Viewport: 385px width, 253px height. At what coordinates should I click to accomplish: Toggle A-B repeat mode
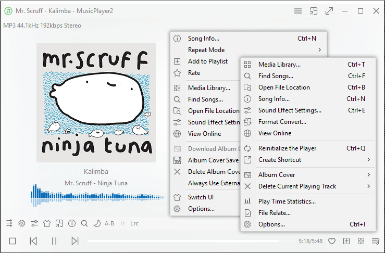coord(109,223)
